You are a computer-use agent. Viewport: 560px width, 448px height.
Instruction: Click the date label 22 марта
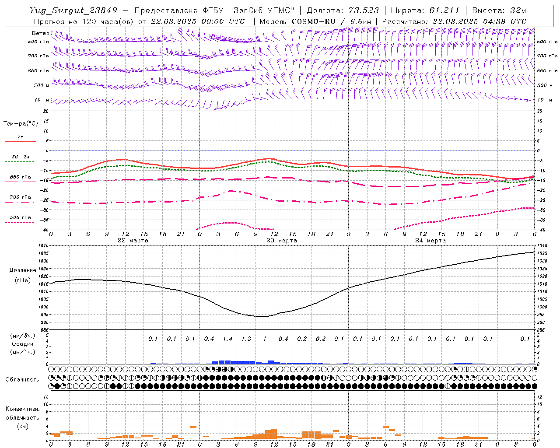[133, 241]
